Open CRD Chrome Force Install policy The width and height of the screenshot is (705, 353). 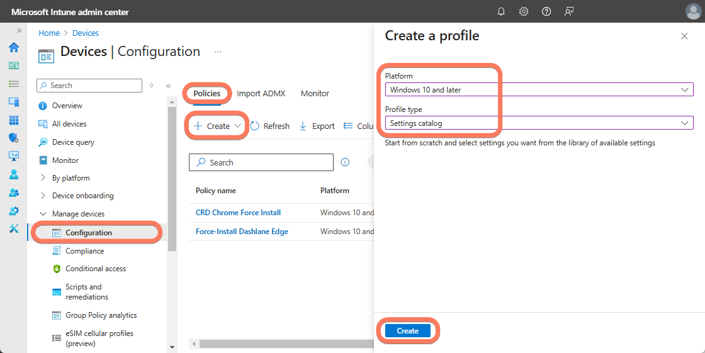point(238,213)
